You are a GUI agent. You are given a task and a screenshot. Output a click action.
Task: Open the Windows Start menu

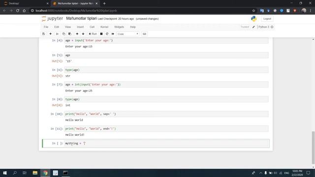click(5, 173)
